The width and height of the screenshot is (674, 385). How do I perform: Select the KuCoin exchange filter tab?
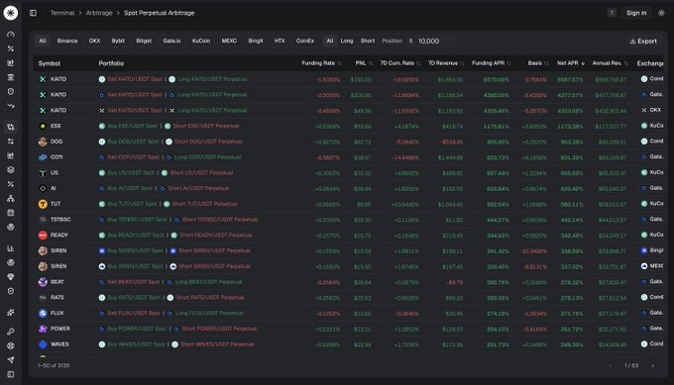click(x=201, y=41)
